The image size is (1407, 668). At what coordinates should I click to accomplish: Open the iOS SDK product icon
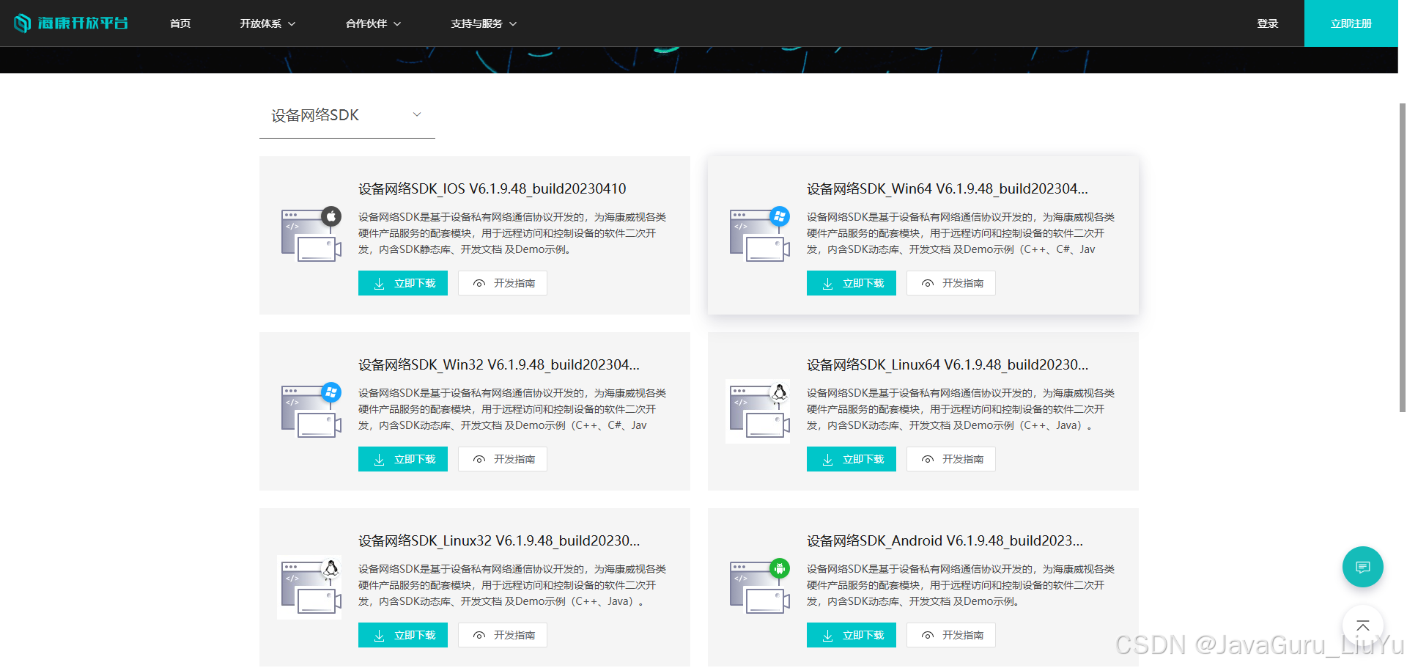[311, 235]
